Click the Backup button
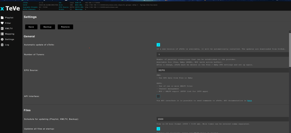291x133 pixels. pos(47,27)
